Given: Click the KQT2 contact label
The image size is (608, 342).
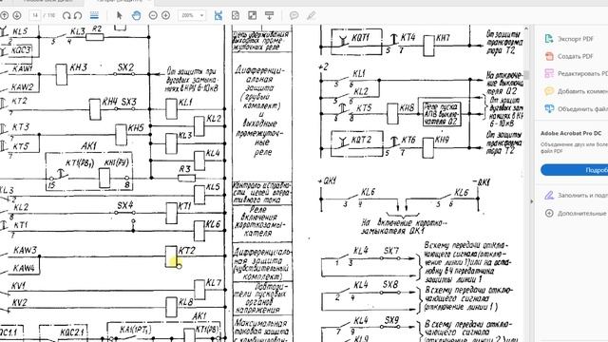Looking at the screenshot, I should coord(361,140).
